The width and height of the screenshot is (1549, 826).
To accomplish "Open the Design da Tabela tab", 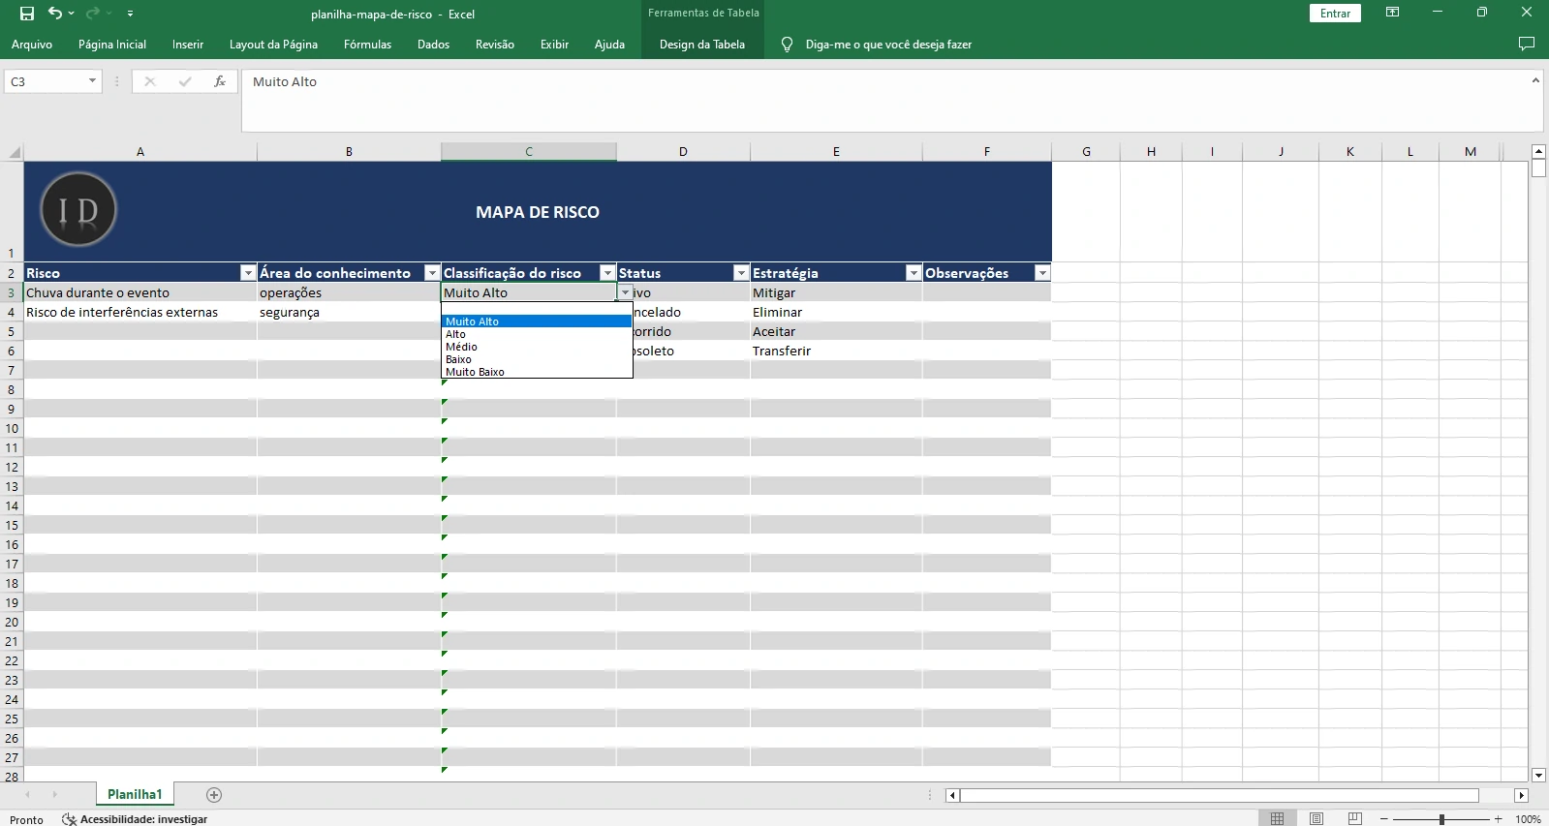I will point(701,45).
